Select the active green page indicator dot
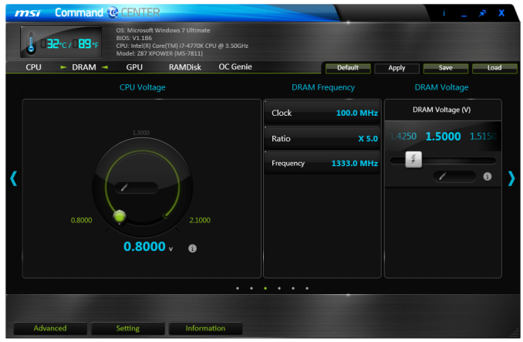The height and width of the screenshot is (342, 523). click(265, 288)
